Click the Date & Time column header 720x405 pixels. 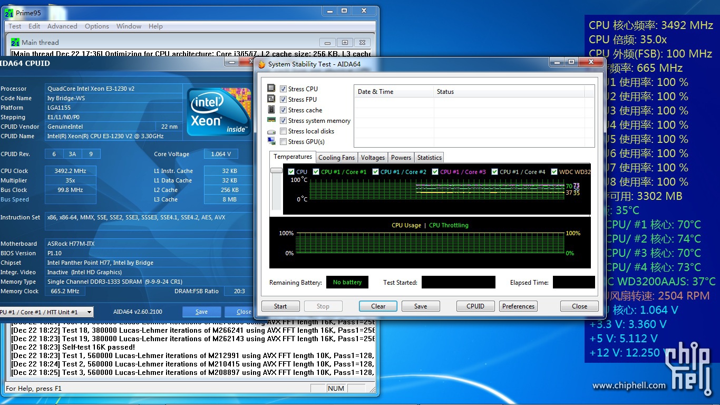(394, 92)
